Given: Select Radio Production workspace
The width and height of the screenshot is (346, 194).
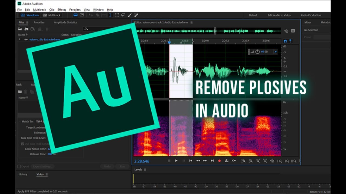Looking at the screenshot, I should tap(311, 15).
